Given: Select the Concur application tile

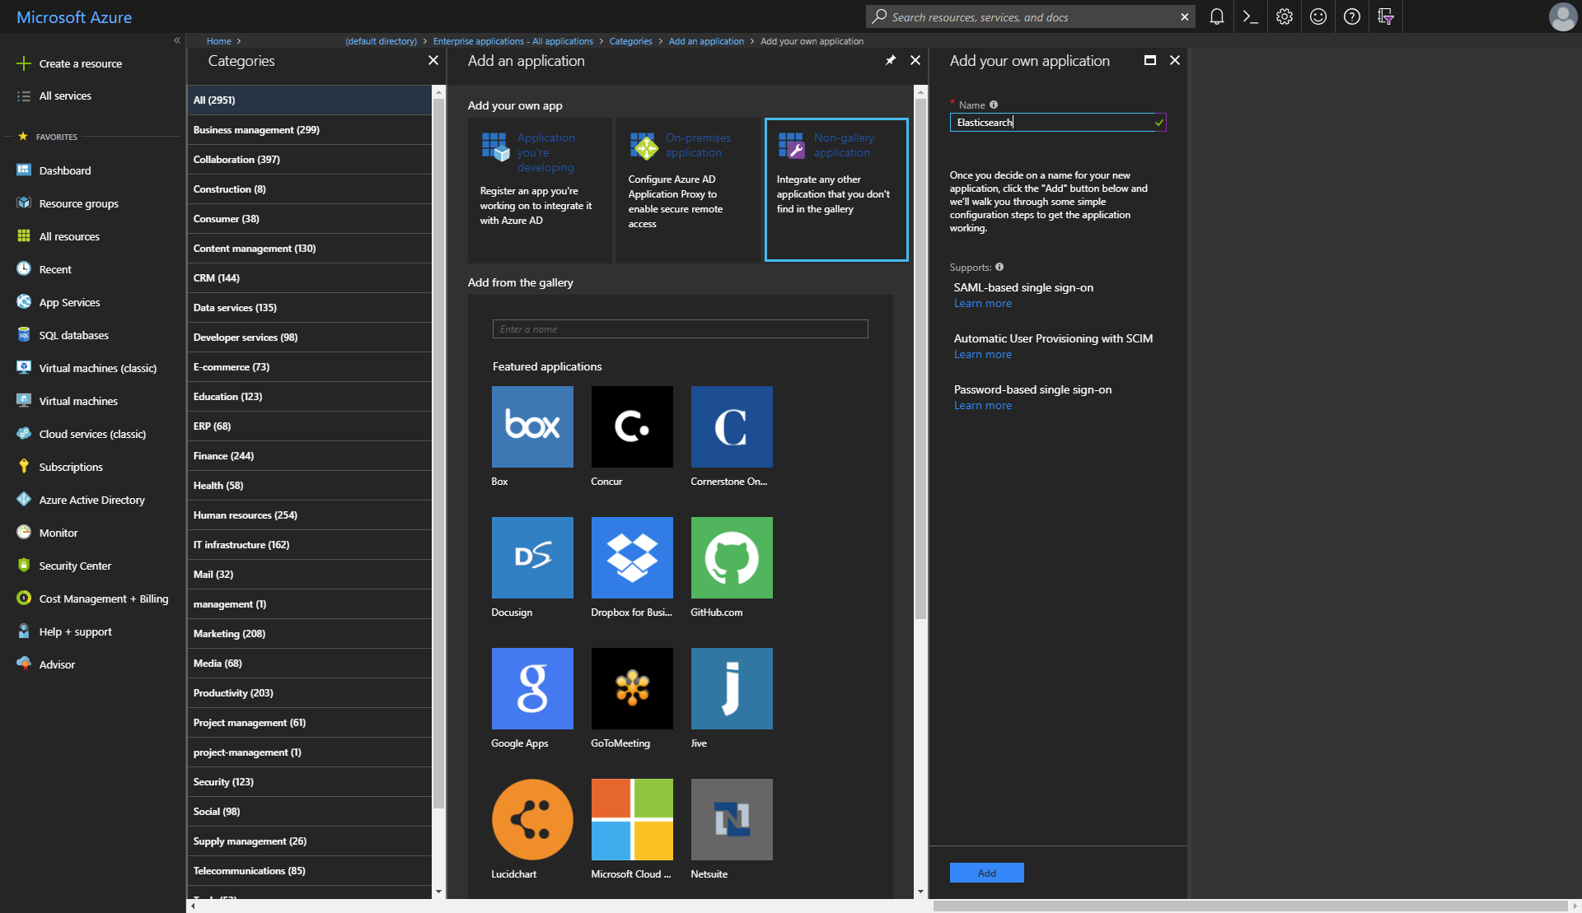Looking at the screenshot, I should click(631, 426).
